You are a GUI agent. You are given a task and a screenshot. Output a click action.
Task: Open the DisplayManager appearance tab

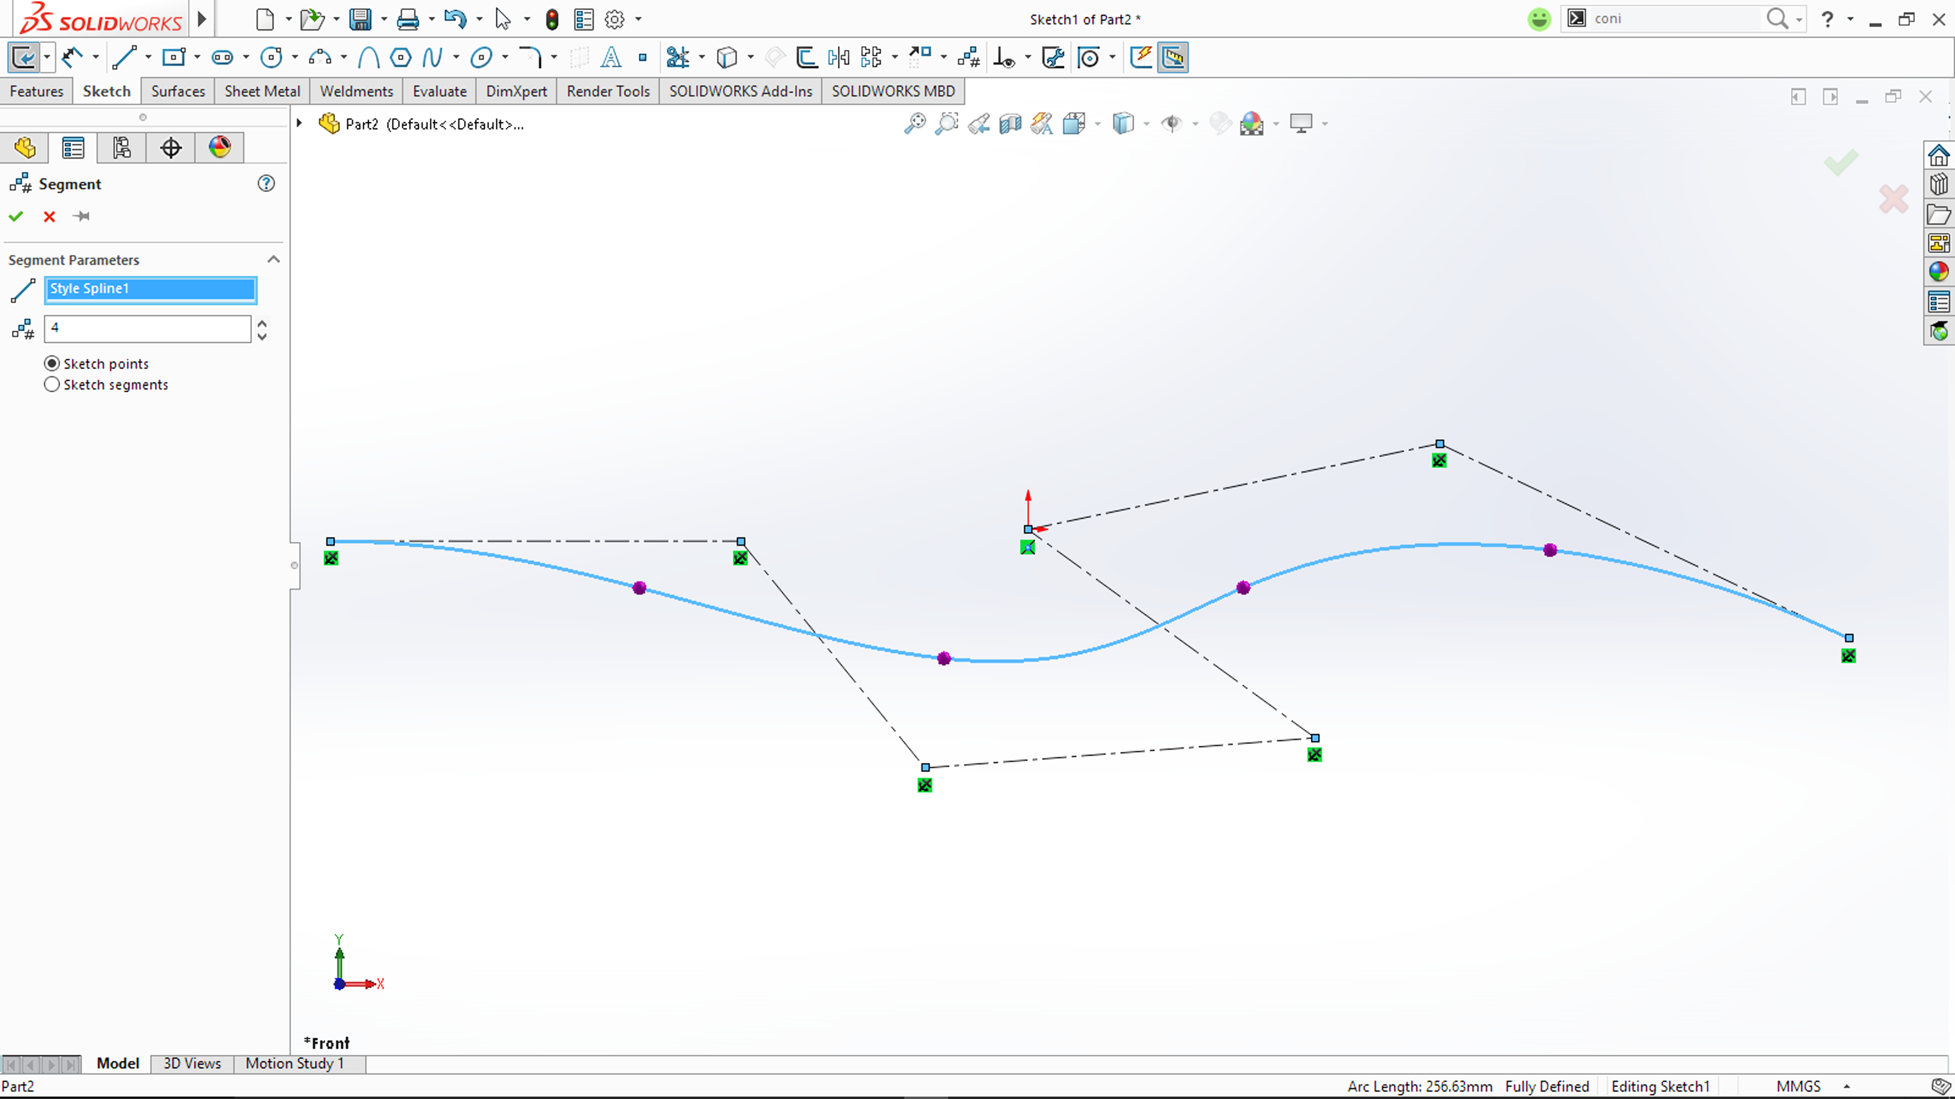(x=219, y=147)
